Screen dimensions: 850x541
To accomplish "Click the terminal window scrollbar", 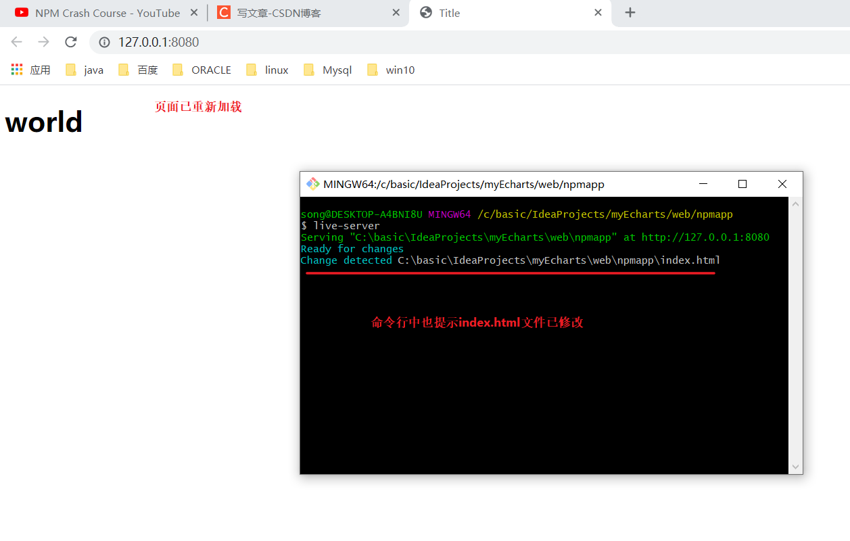I will click(795, 335).
